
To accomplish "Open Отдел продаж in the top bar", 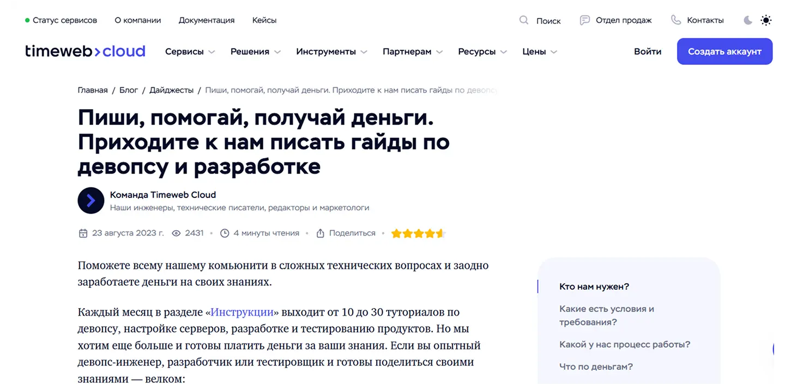I will tap(624, 20).
